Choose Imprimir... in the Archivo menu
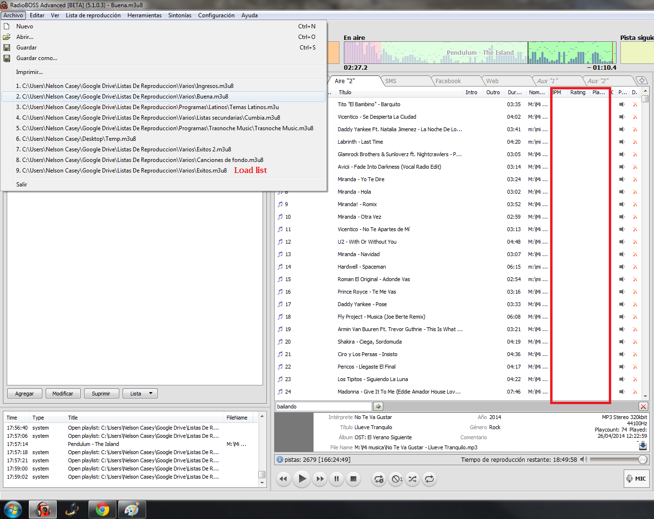This screenshot has width=654, height=519. (163, 72)
